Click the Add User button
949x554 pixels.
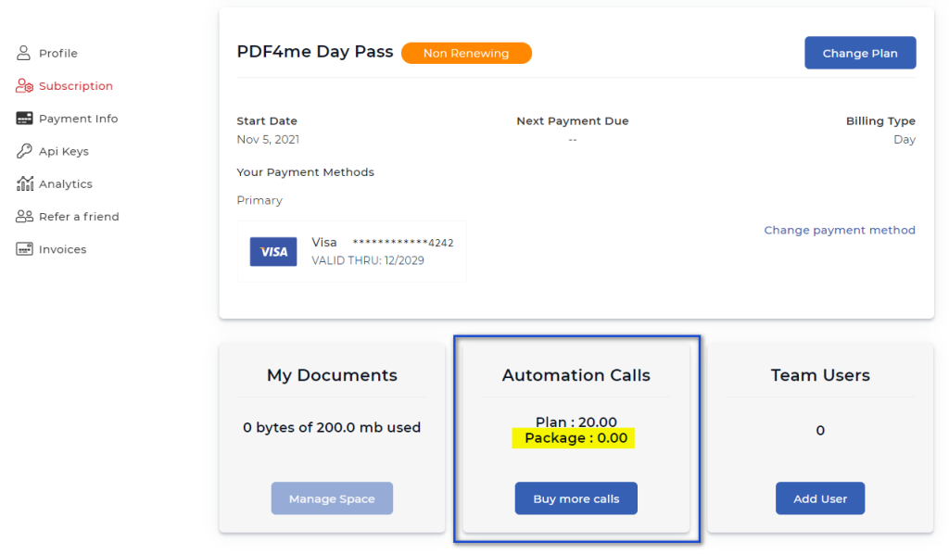click(x=820, y=498)
